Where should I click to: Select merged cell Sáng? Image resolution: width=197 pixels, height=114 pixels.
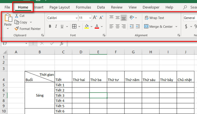coord(40,95)
